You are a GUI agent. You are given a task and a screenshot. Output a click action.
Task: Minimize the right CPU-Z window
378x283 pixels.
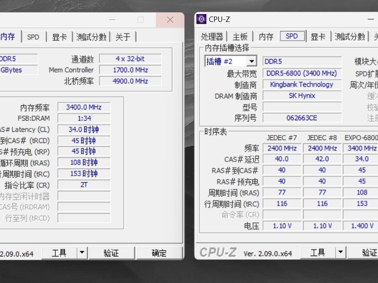[x=371, y=19]
